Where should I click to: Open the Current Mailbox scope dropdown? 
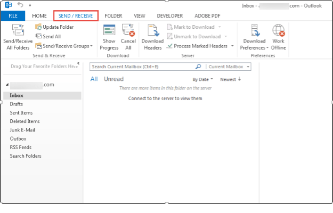[229, 67]
